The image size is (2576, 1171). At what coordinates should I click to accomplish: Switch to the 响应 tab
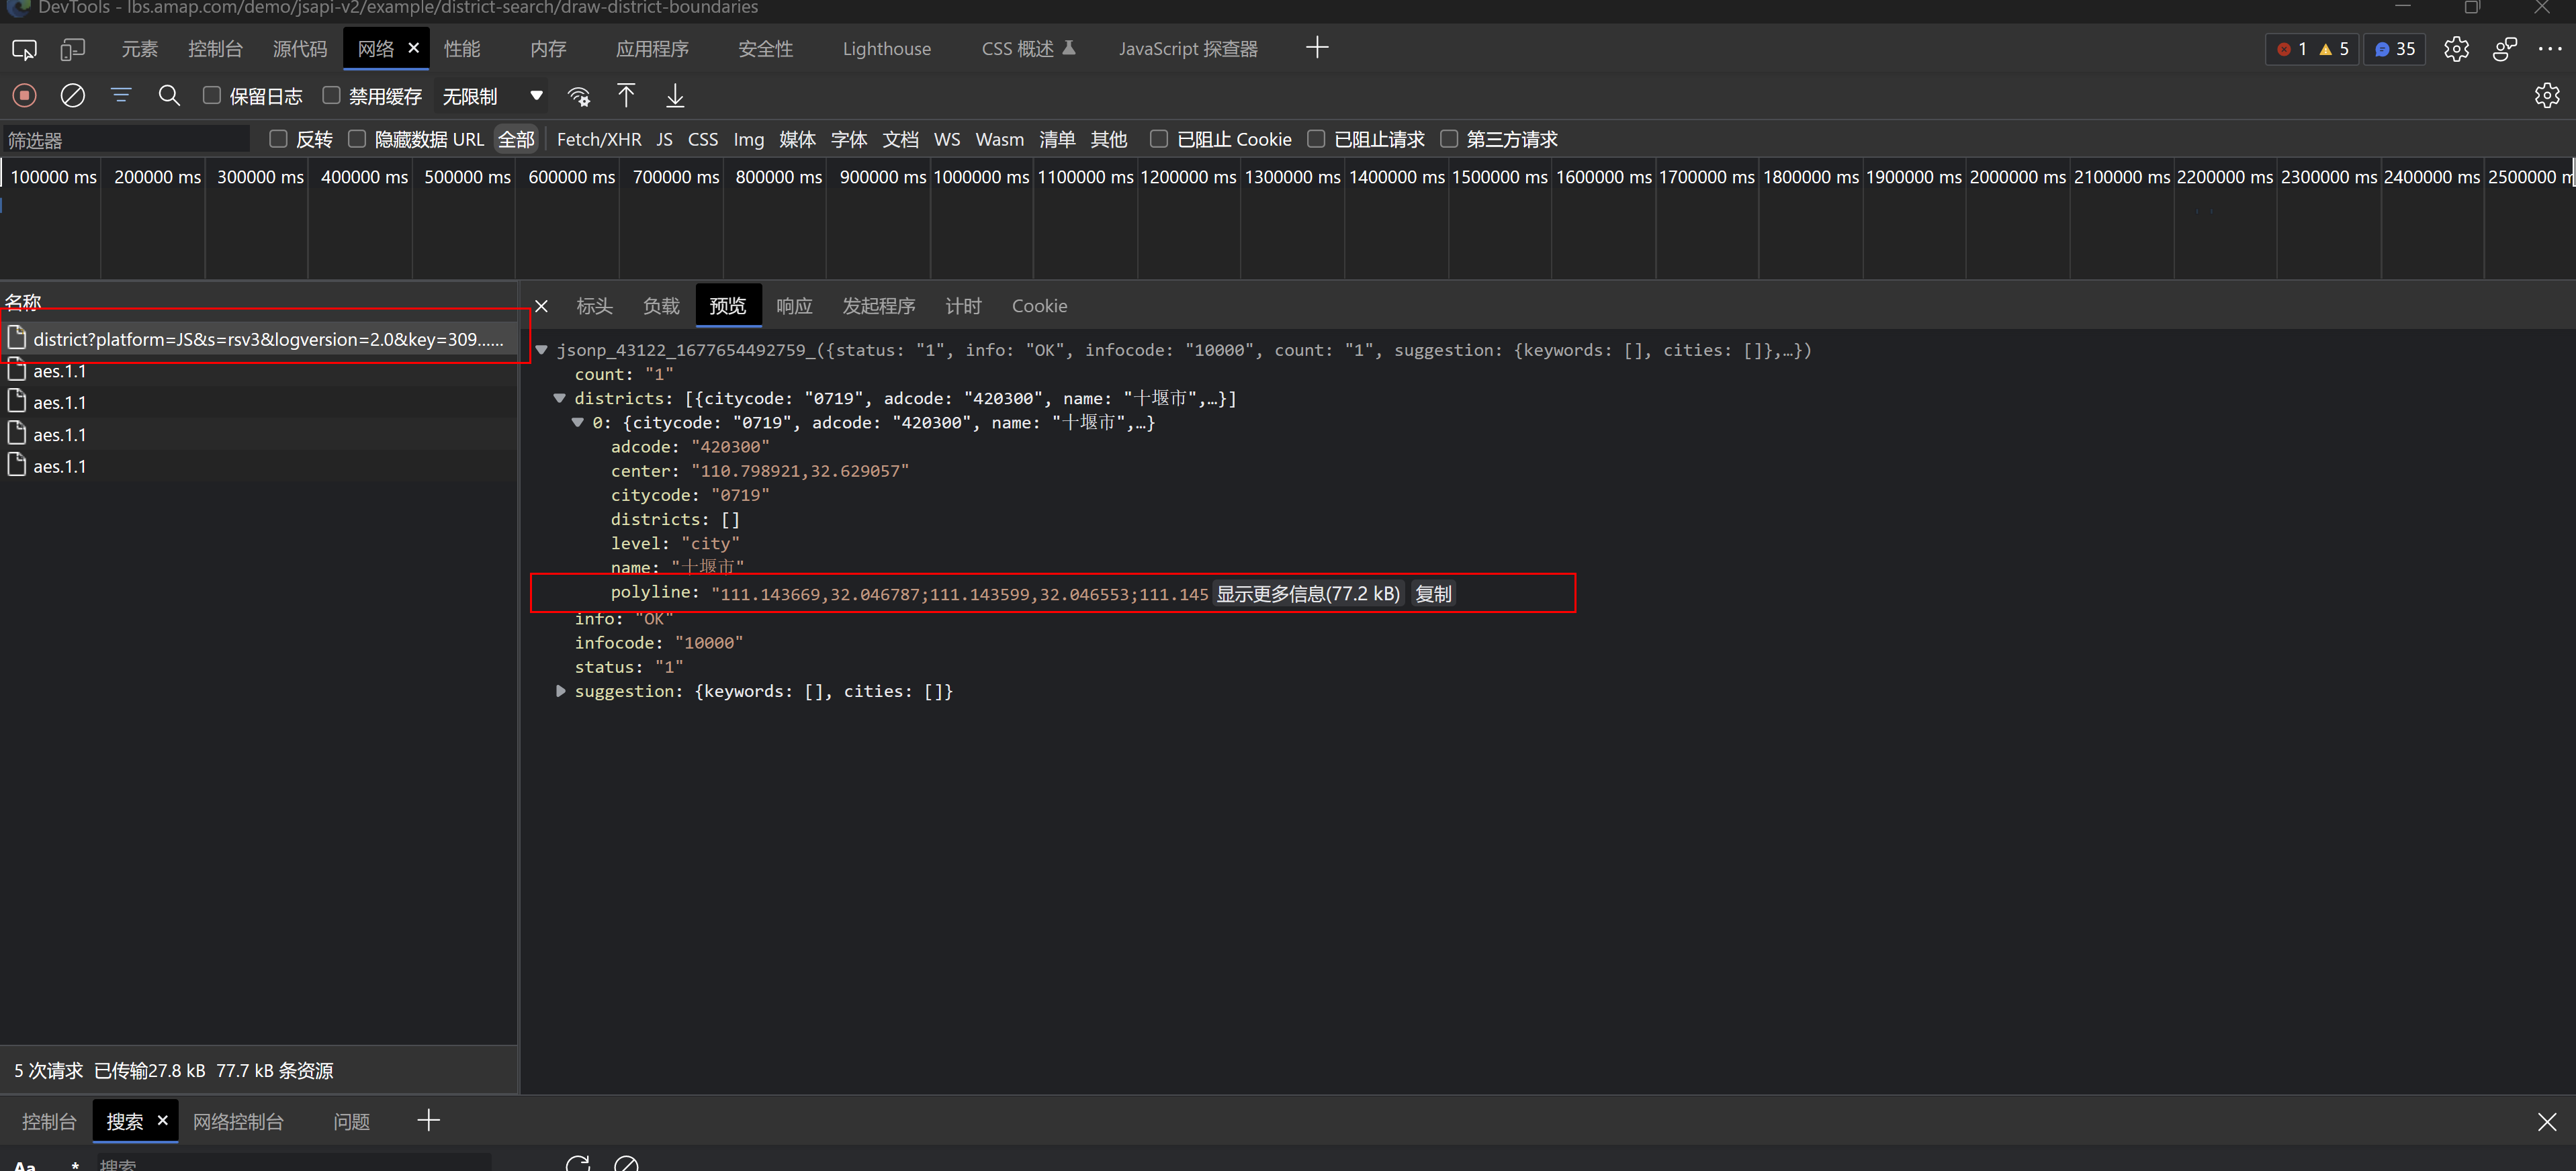794,306
